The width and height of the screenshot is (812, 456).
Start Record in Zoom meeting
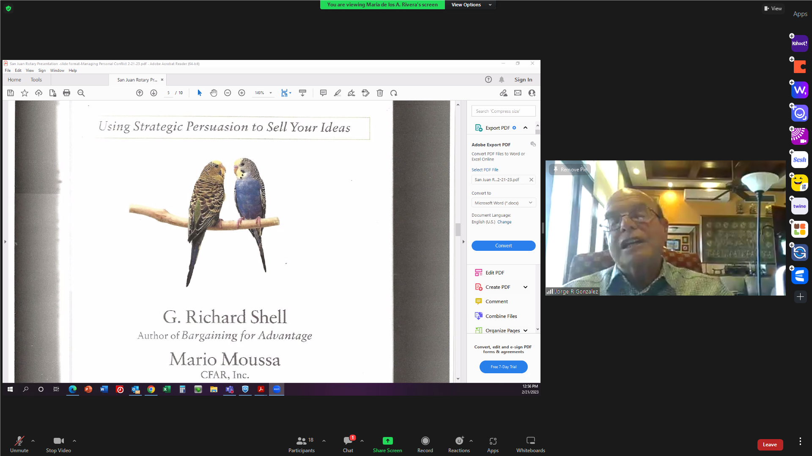pos(425,444)
